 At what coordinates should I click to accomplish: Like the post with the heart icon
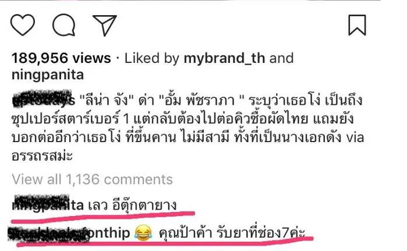(x=23, y=25)
